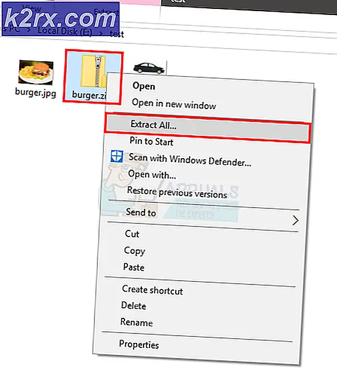
Task: Click Rename in the context menu
Action: (x=136, y=322)
